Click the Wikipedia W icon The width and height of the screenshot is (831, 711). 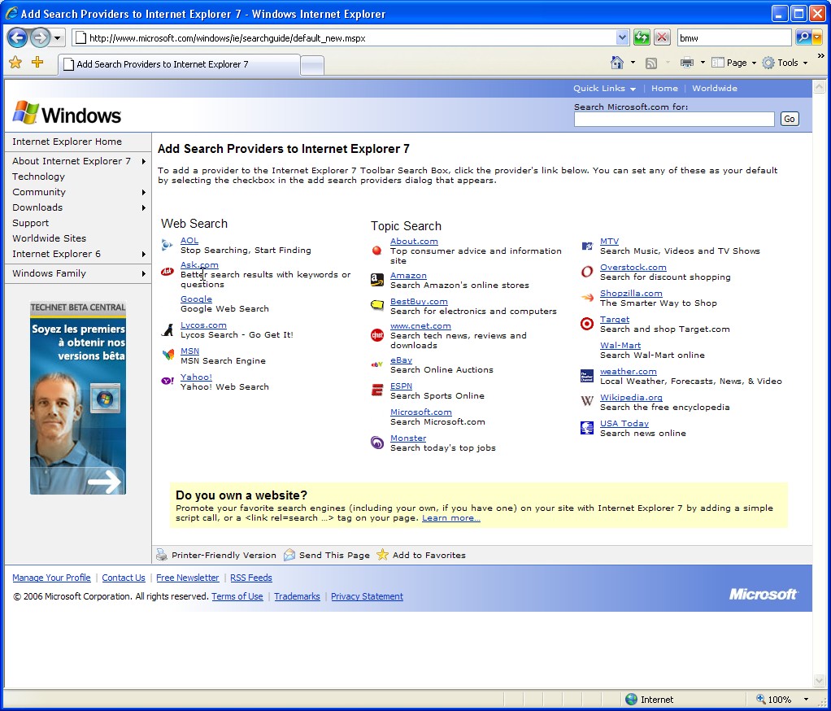pyautogui.click(x=587, y=401)
